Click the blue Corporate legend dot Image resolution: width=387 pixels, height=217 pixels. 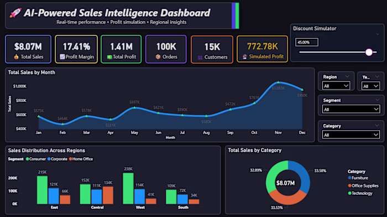tap(49, 159)
